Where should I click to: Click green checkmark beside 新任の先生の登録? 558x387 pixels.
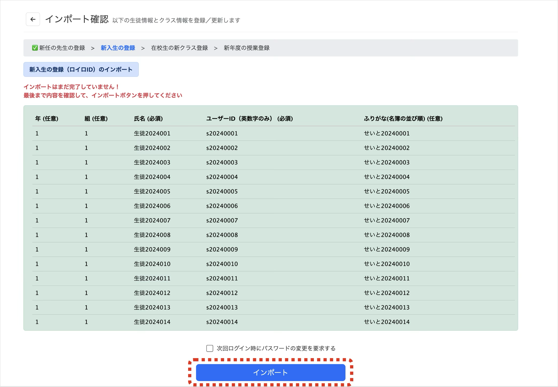[x=35, y=48]
